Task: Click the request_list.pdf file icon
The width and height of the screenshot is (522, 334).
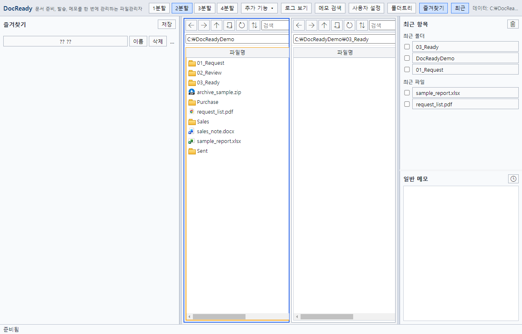Action: tap(192, 112)
